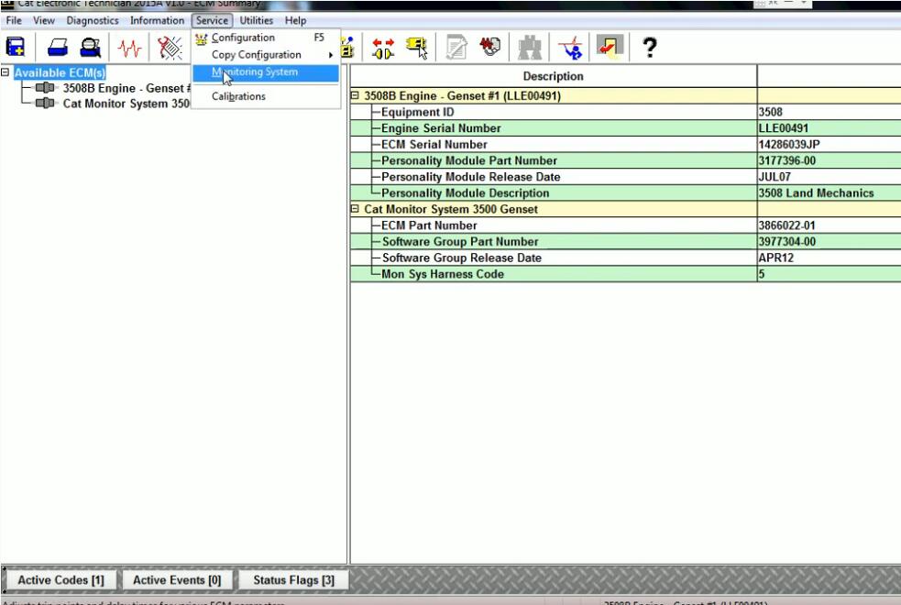
Task: Click the ECM select chip-with-cursor icon
Action: tap(417, 48)
